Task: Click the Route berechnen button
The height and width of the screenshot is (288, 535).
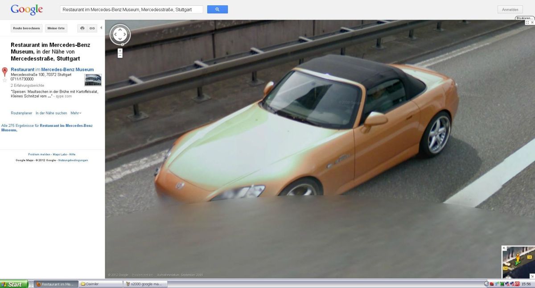Action: 26,28
